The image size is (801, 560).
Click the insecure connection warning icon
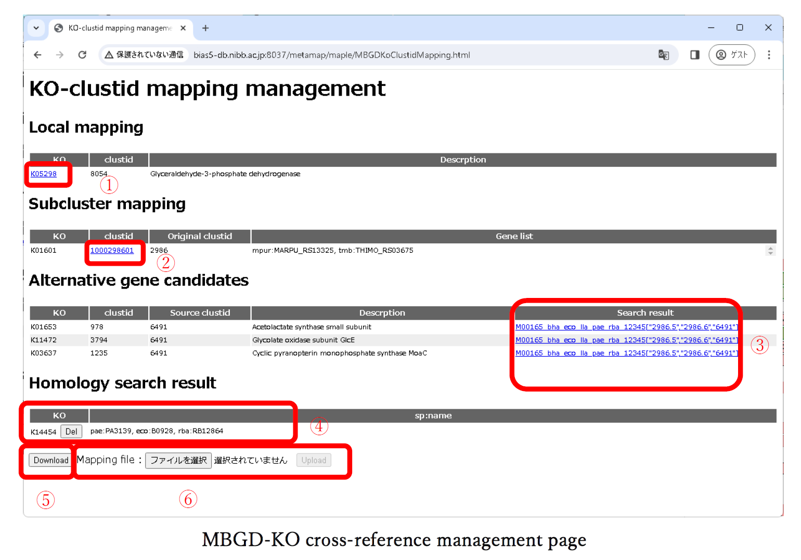tap(109, 55)
